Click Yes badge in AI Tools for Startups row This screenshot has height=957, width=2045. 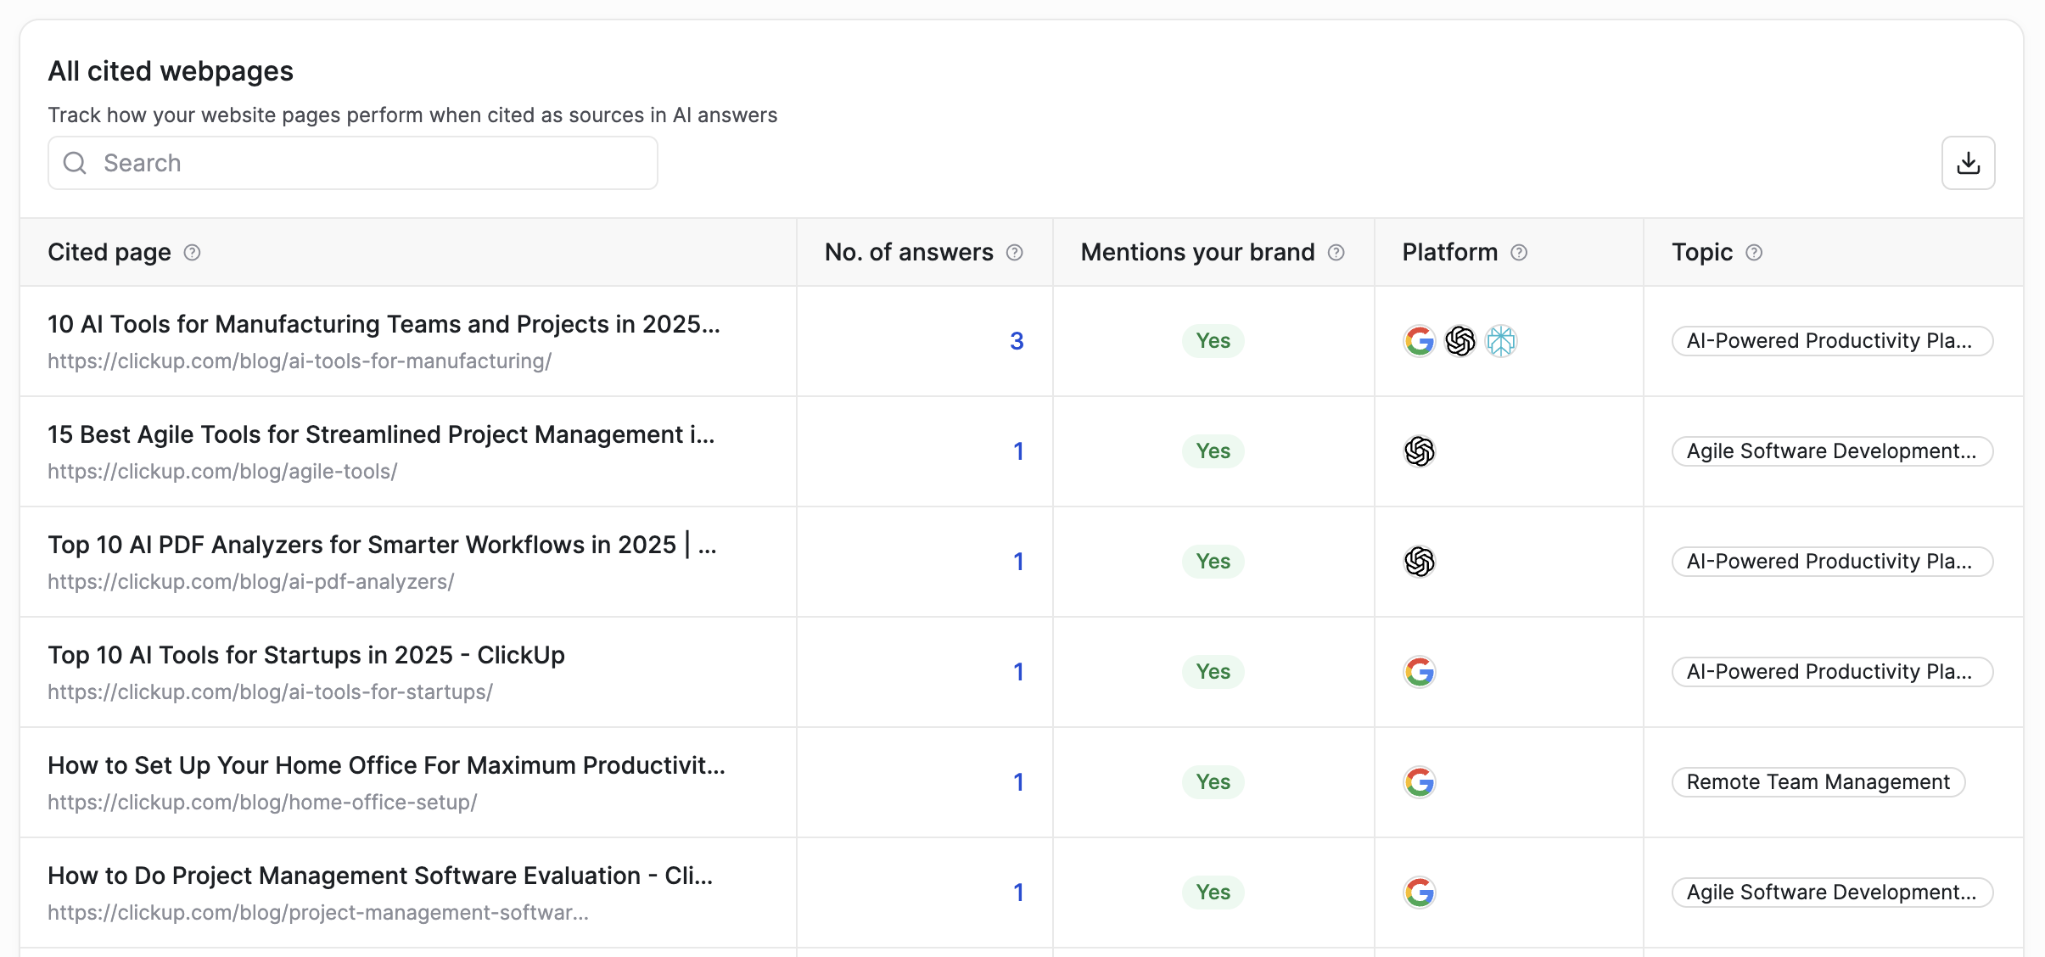1213,672
